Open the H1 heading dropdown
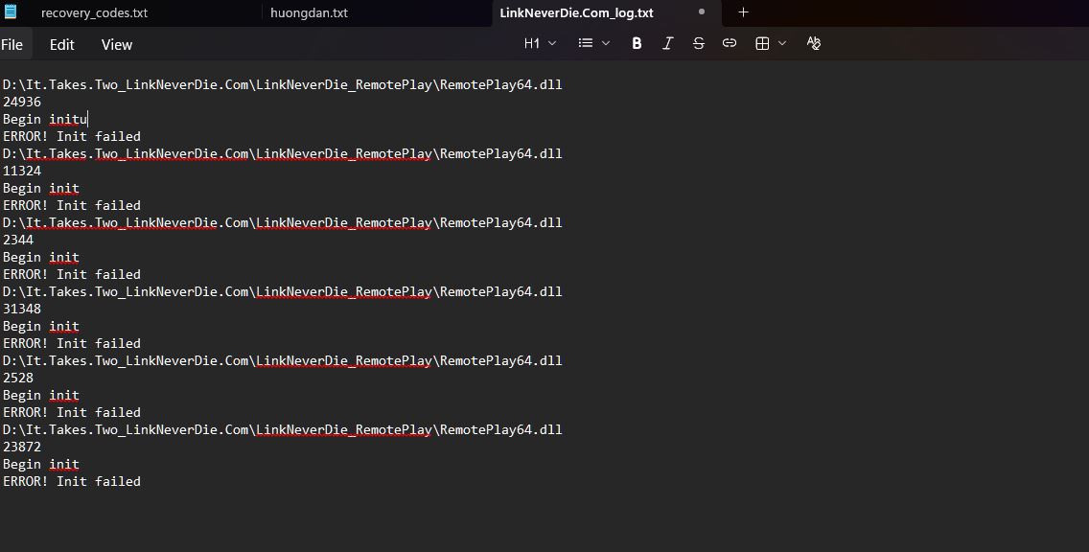 540,43
